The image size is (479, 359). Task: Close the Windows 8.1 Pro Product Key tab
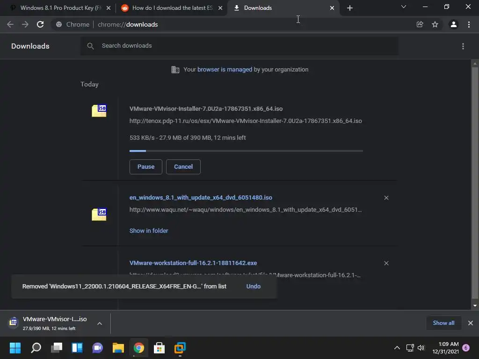point(109,8)
